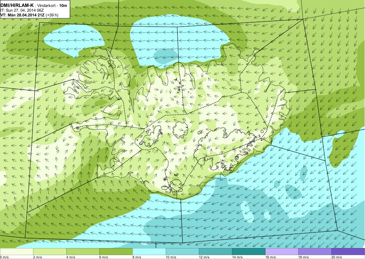The image size is (365, 259).
Task: Click the '16 m/s' legend label
Action: point(271,257)
